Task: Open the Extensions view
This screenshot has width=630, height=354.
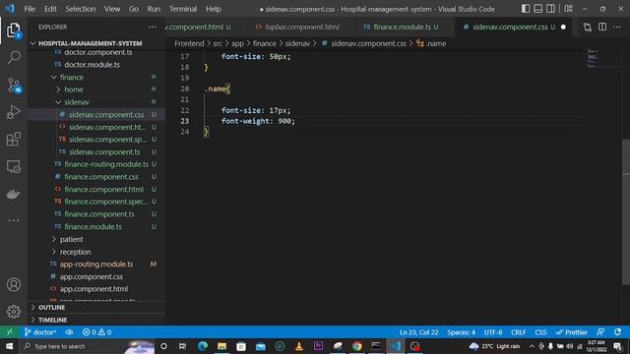Action: pos(13,140)
